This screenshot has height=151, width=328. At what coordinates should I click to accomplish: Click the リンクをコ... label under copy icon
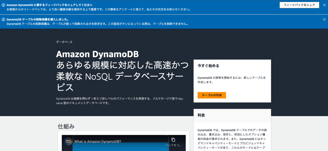173,145
